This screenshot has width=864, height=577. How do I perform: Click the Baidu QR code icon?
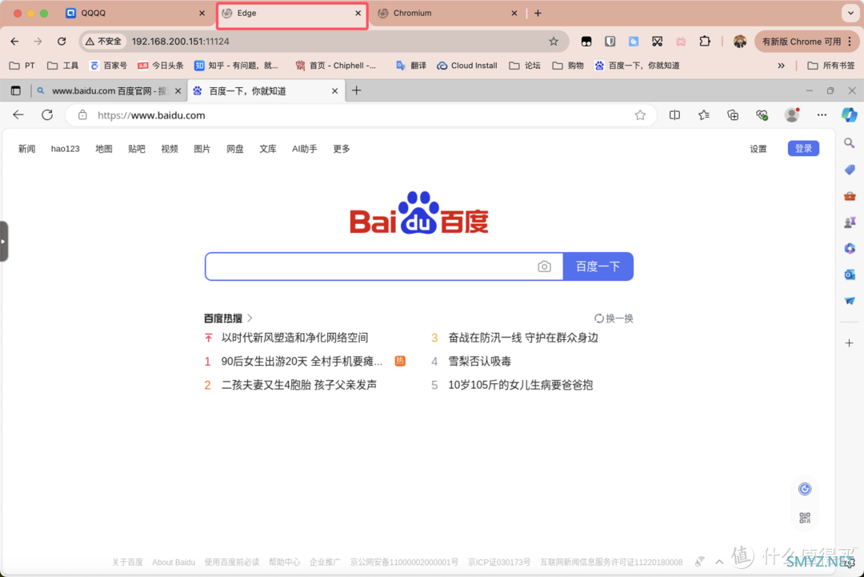[805, 518]
